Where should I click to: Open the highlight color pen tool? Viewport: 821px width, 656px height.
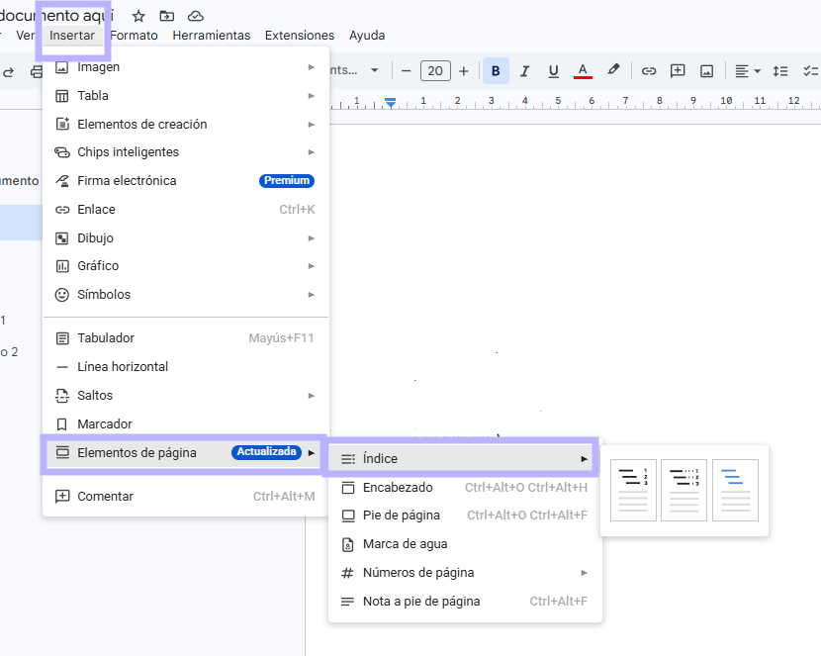pyautogui.click(x=613, y=69)
